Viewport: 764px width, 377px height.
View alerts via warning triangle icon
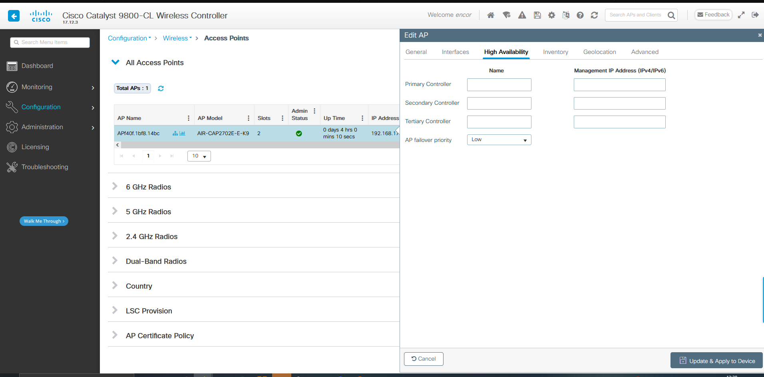pyautogui.click(x=522, y=15)
